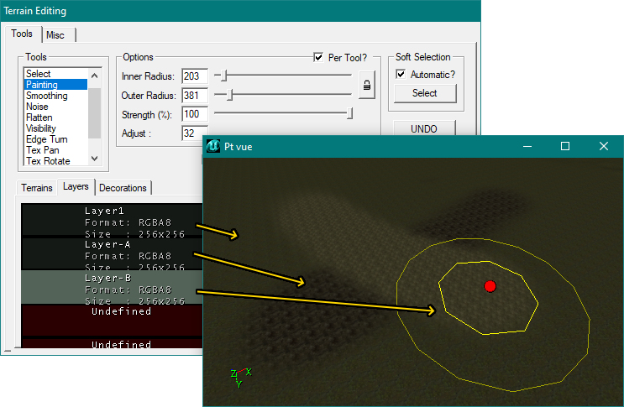Open the Decorations tab
Image resolution: width=624 pixels, height=407 pixels.
click(123, 187)
